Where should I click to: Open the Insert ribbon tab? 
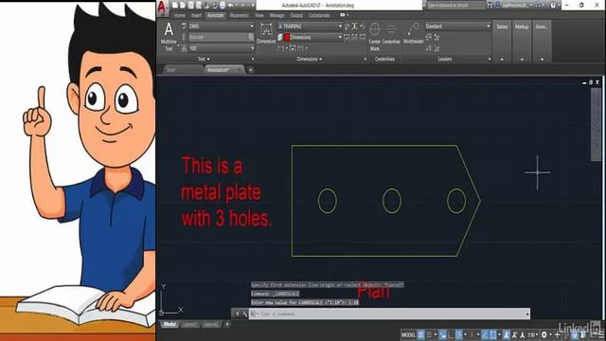coord(196,15)
